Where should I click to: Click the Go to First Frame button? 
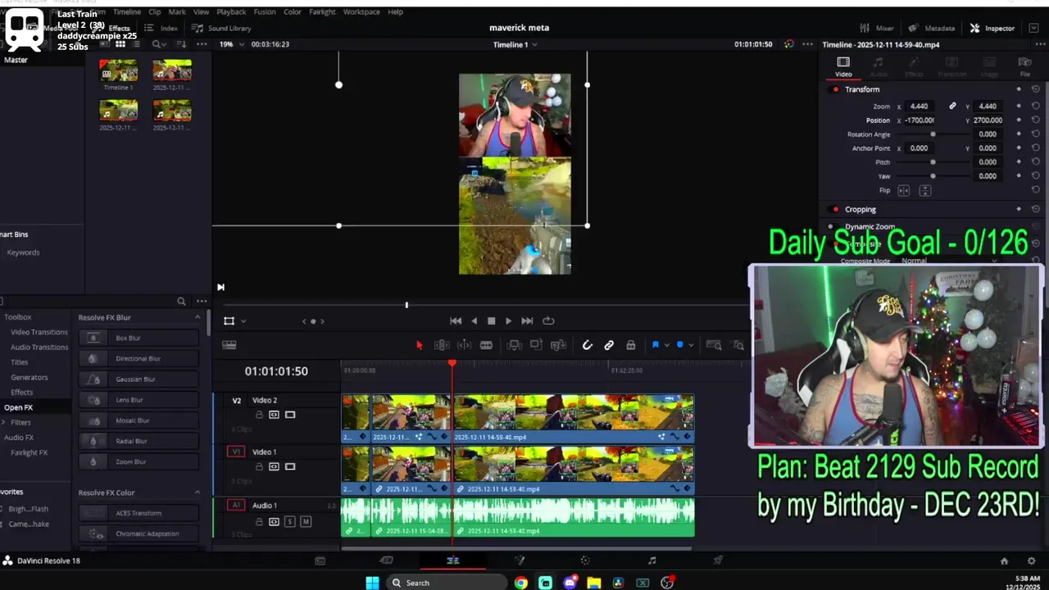tap(456, 321)
